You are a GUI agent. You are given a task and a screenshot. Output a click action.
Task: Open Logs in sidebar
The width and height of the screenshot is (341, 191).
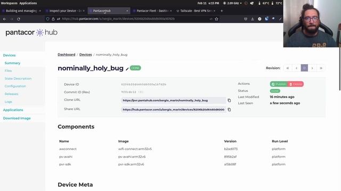(9, 102)
